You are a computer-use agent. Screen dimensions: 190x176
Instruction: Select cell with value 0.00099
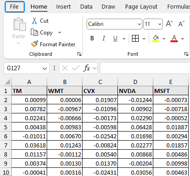(29, 100)
